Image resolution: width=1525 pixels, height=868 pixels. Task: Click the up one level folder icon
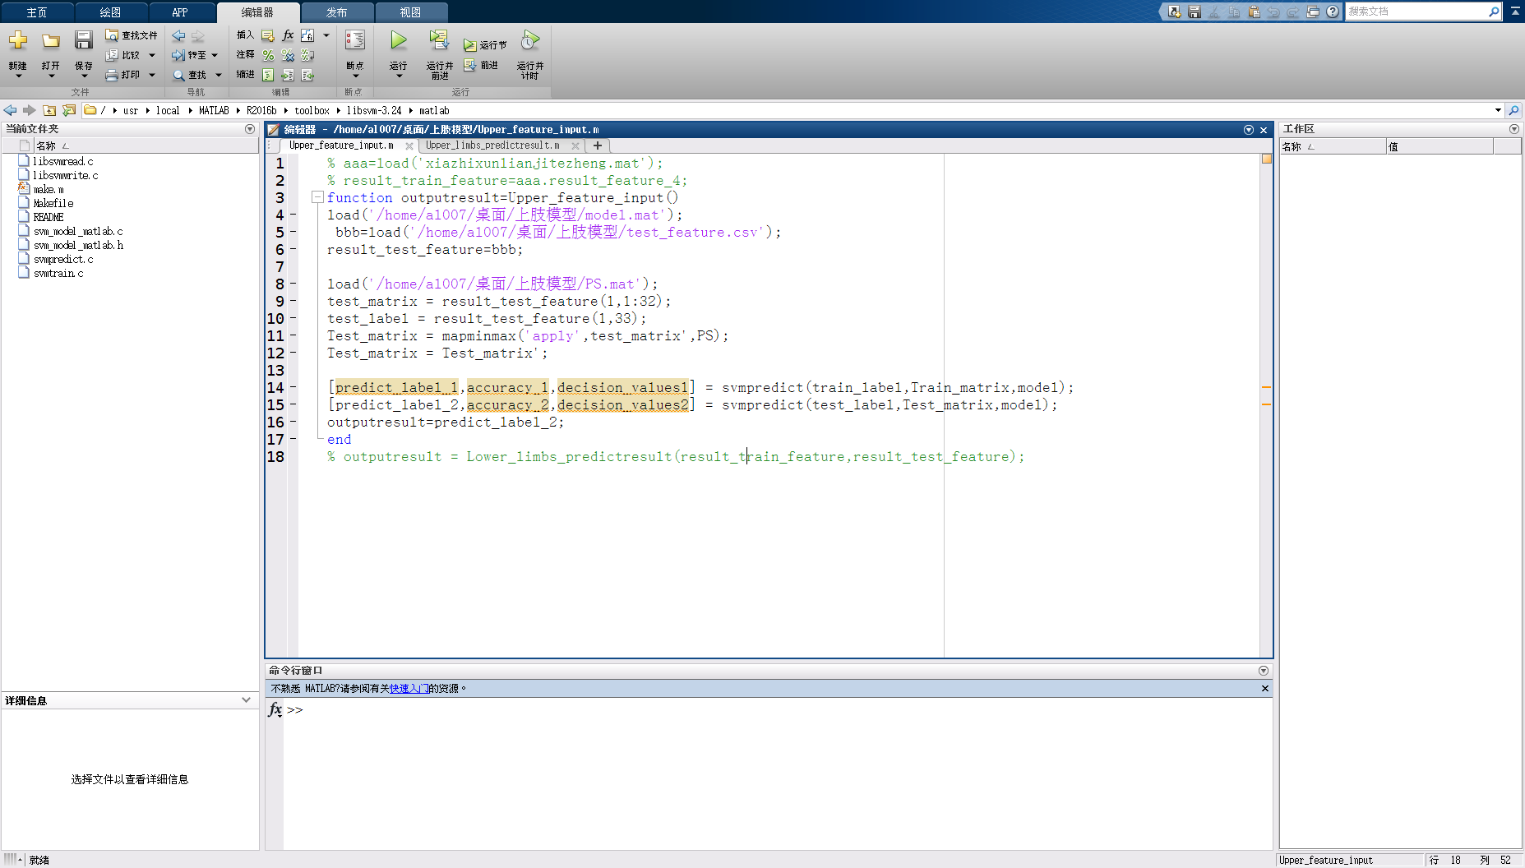[x=49, y=110]
